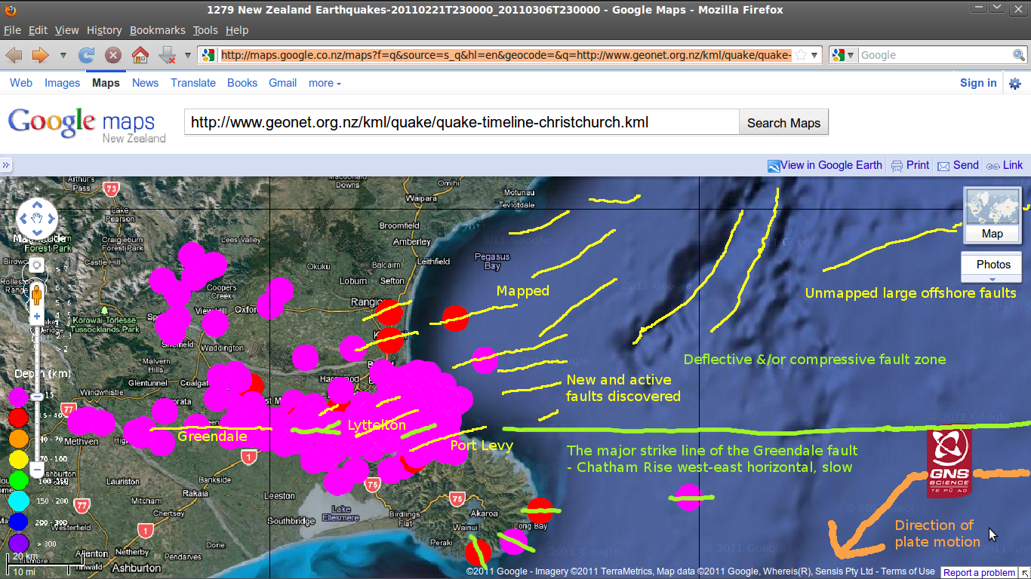The width and height of the screenshot is (1031, 579).
Task: Open the Web link in the Google bar
Action: [x=21, y=83]
